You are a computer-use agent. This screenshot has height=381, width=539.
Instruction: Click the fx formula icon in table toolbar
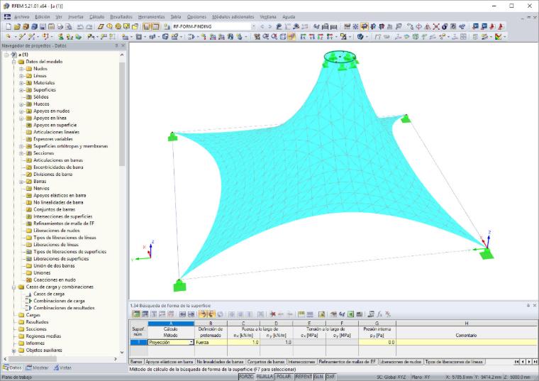(379, 314)
